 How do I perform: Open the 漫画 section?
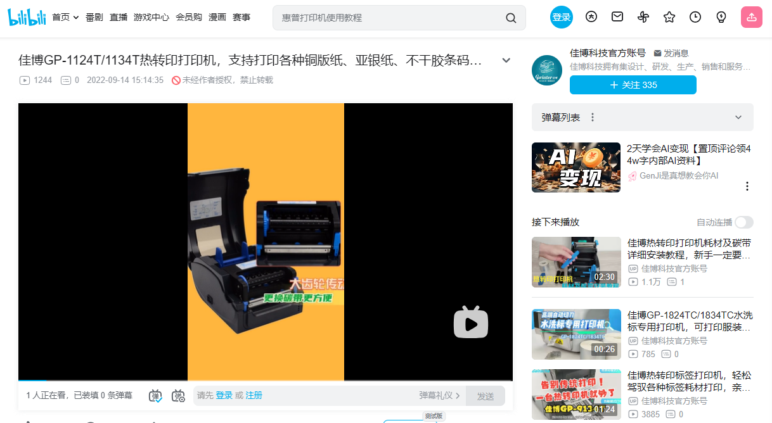point(217,17)
